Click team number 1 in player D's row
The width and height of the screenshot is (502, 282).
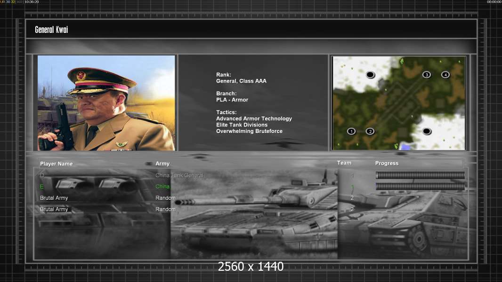352,175
